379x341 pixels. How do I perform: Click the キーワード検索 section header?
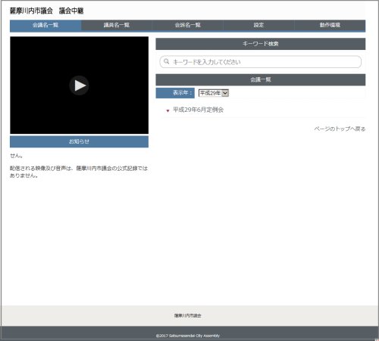[x=261, y=44]
